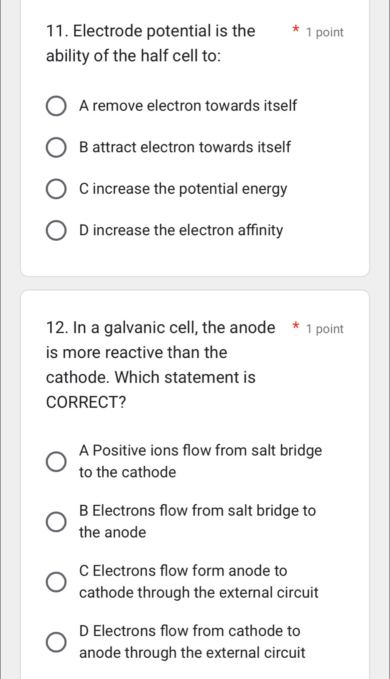Choose radio circle for 'B Electrons flow from salt bridge'
The width and height of the screenshot is (390, 679).
click(56, 521)
